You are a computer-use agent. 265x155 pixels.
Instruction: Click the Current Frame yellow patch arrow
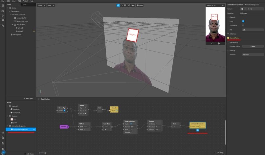[228, 38]
